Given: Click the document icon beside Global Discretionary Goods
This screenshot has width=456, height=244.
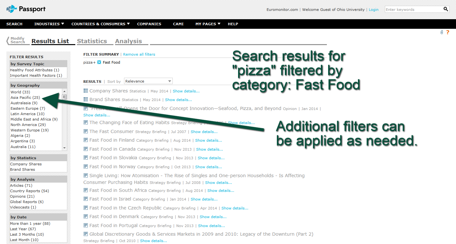Looking at the screenshot, I should (x=86, y=234).
